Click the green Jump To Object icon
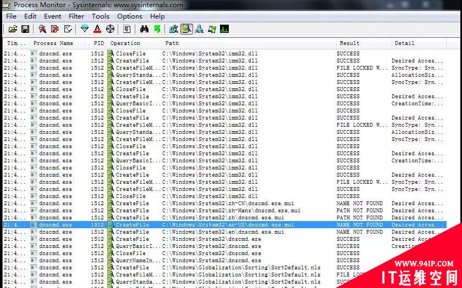This screenshot has height=288, width=462. (157, 29)
